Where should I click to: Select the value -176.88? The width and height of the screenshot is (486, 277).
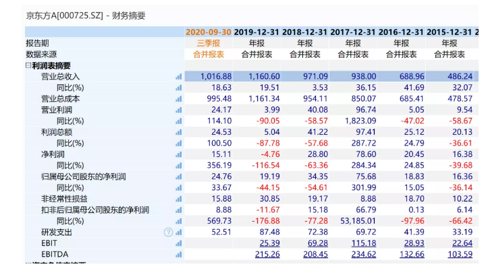click(266, 221)
